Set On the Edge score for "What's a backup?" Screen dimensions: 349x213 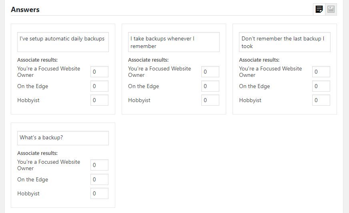tap(99, 179)
